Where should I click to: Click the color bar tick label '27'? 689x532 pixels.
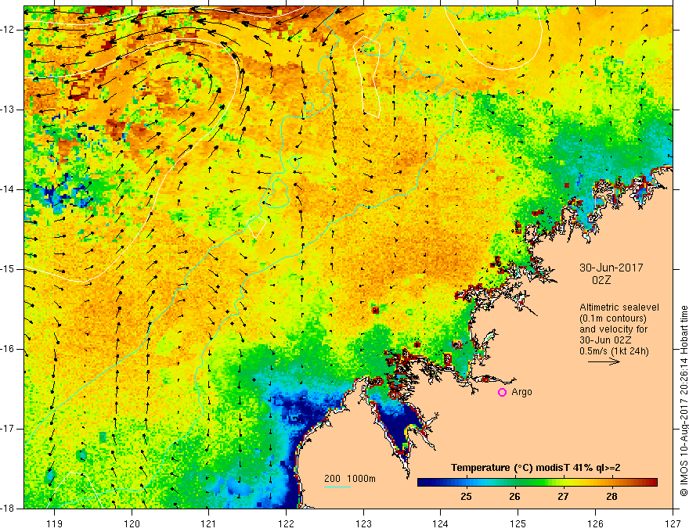coord(563,497)
